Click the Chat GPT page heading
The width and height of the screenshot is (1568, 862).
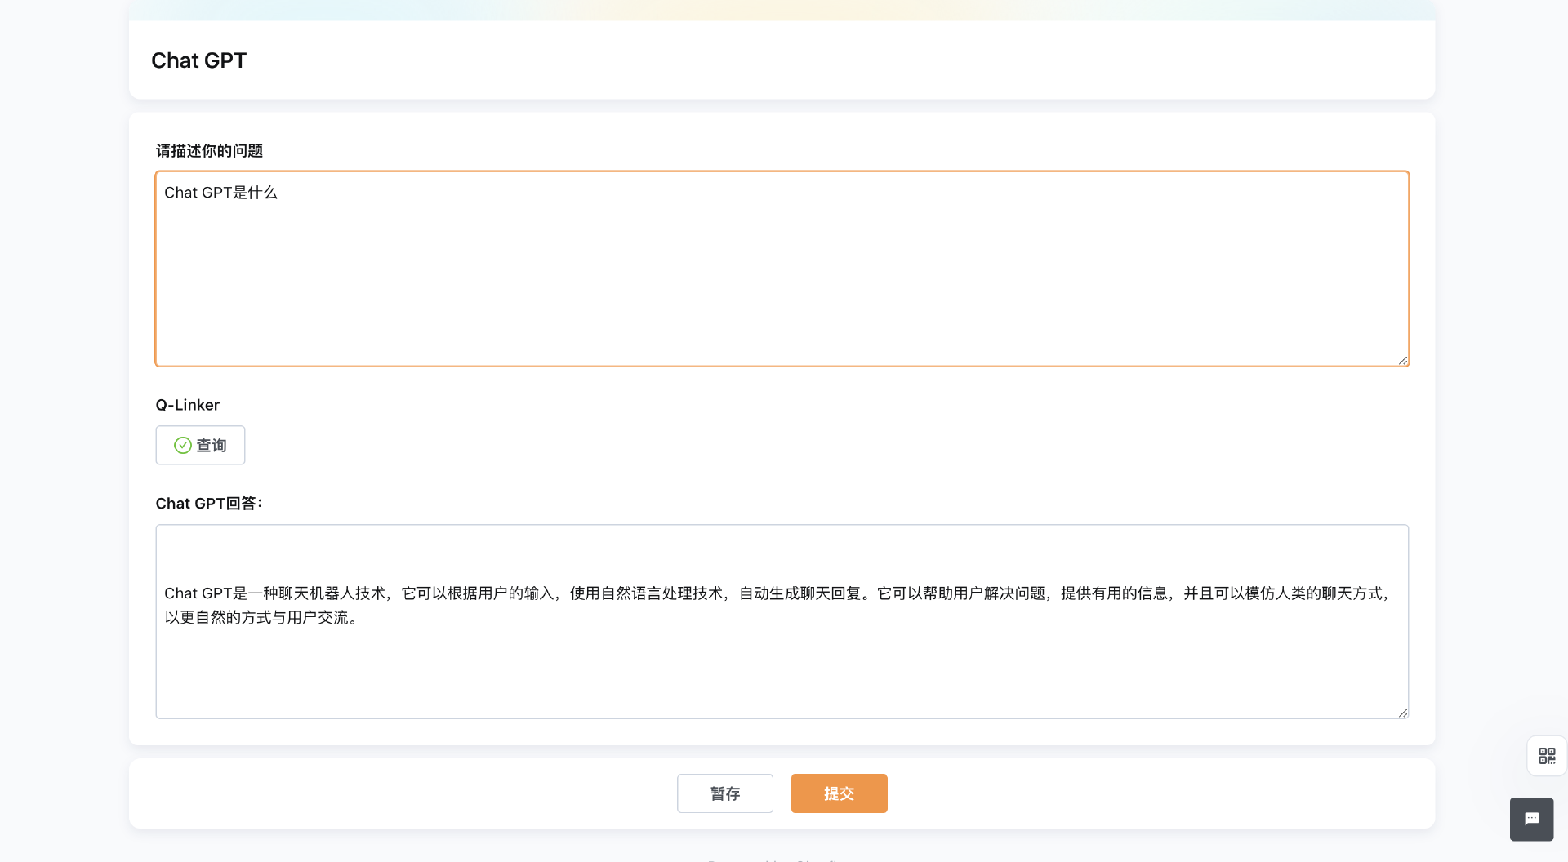(198, 60)
